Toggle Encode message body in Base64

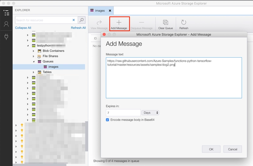pyautogui.click(x=108, y=120)
